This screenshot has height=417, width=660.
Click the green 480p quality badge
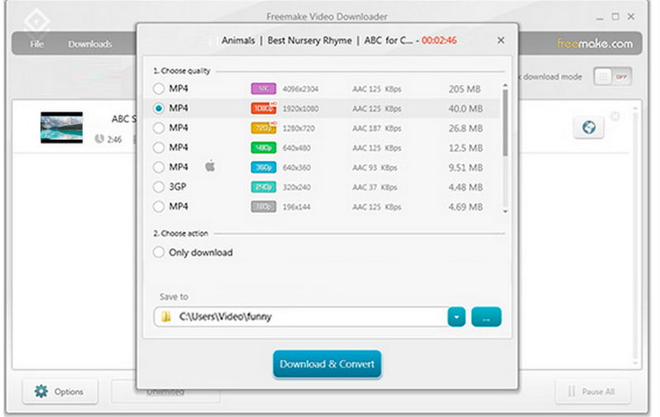click(x=262, y=148)
